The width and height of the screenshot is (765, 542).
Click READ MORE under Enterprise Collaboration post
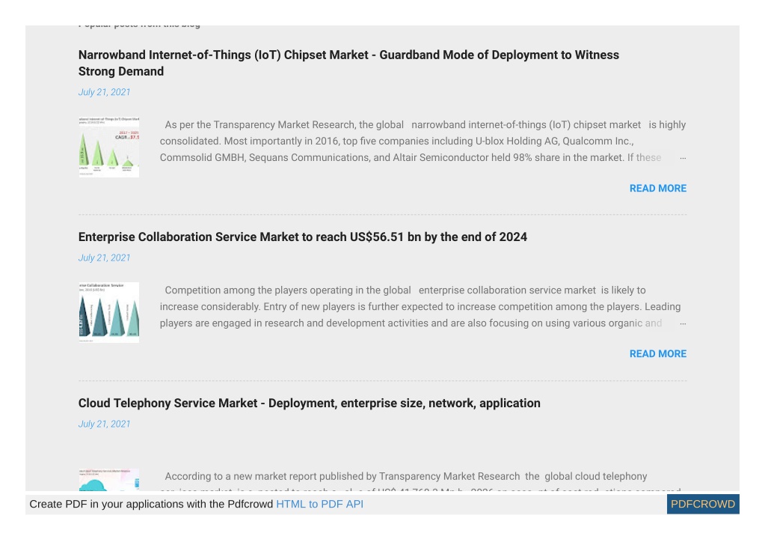point(657,354)
